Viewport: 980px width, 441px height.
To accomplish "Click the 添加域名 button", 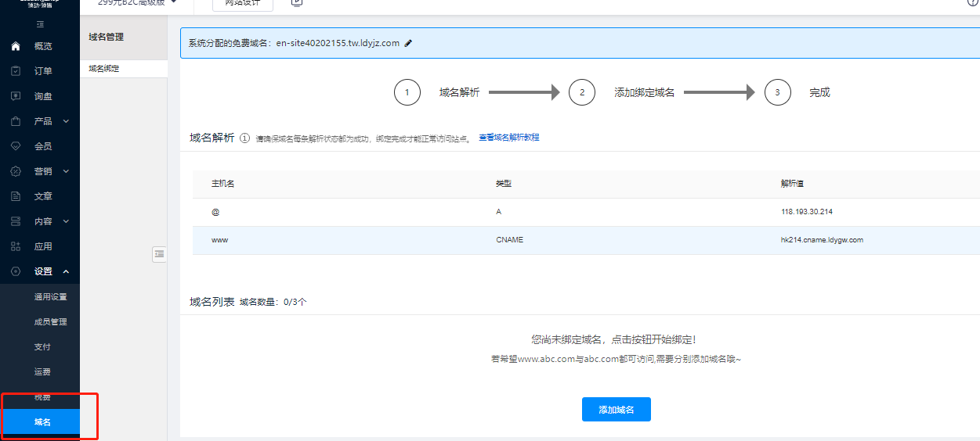I will 616,410.
